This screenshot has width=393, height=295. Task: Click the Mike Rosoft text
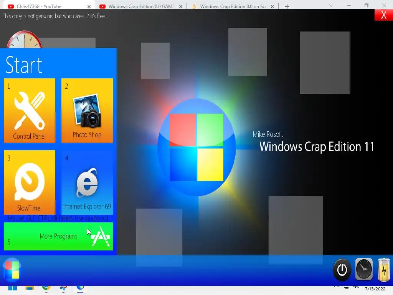268,134
